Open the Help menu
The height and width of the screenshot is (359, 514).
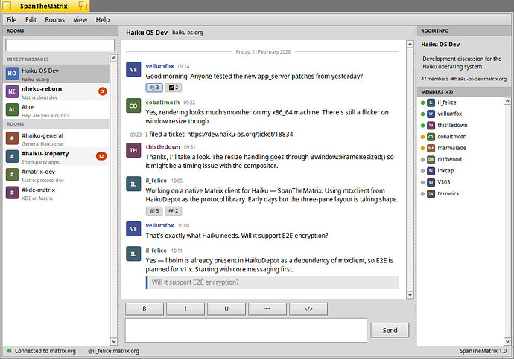(x=103, y=19)
